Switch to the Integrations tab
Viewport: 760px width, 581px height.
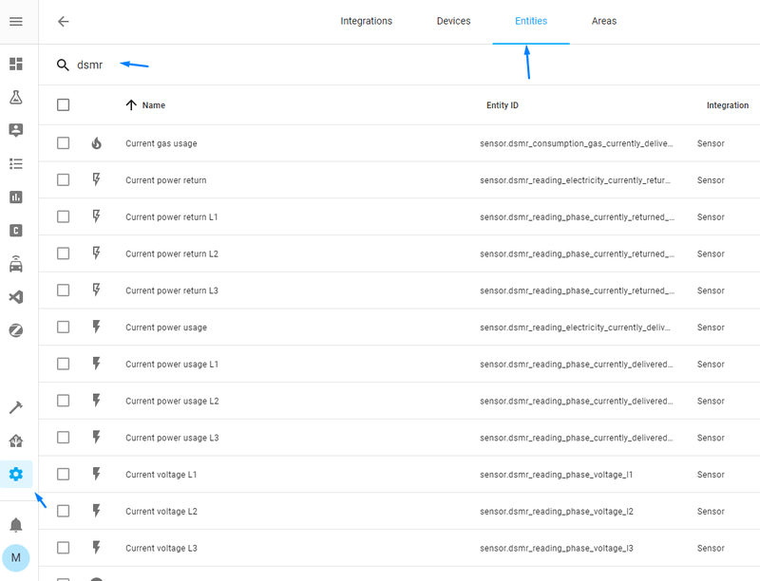(x=366, y=21)
